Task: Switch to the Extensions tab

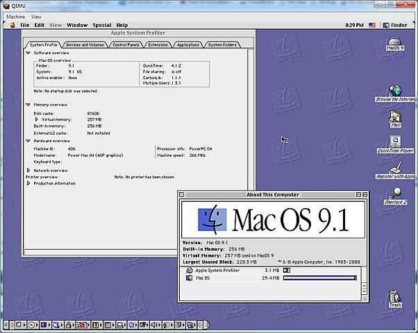Action: 158,45
